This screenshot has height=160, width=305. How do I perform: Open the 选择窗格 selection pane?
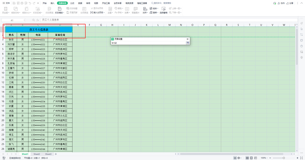click(164, 10)
